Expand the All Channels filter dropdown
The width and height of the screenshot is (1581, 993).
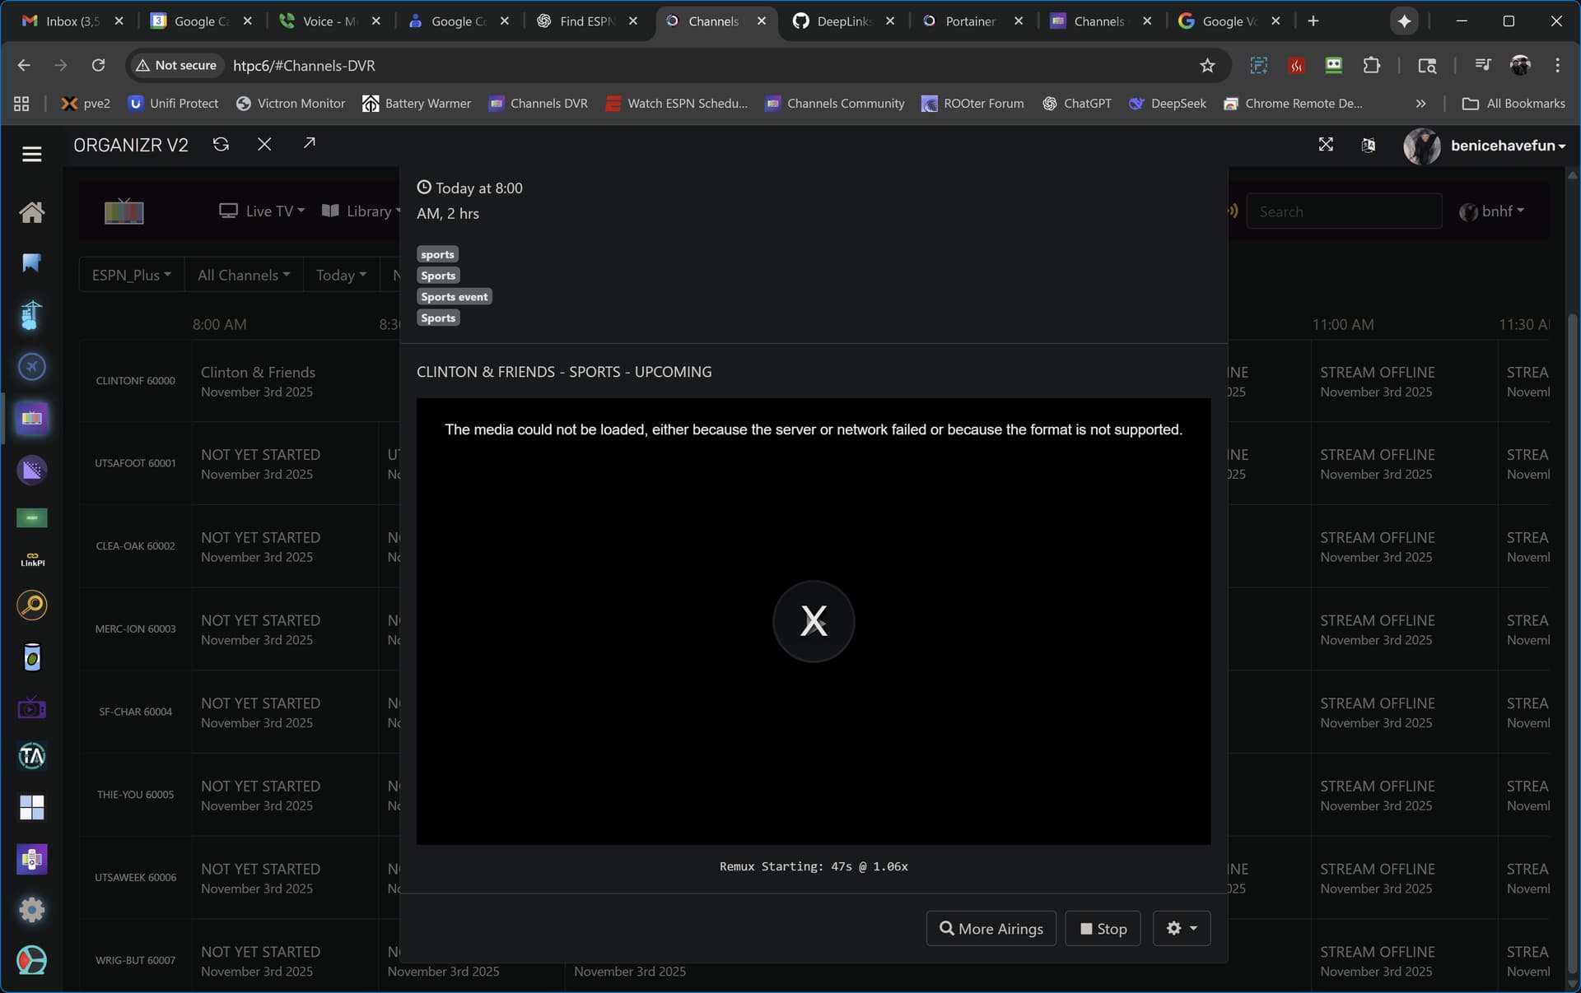pyautogui.click(x=243, y=275)
